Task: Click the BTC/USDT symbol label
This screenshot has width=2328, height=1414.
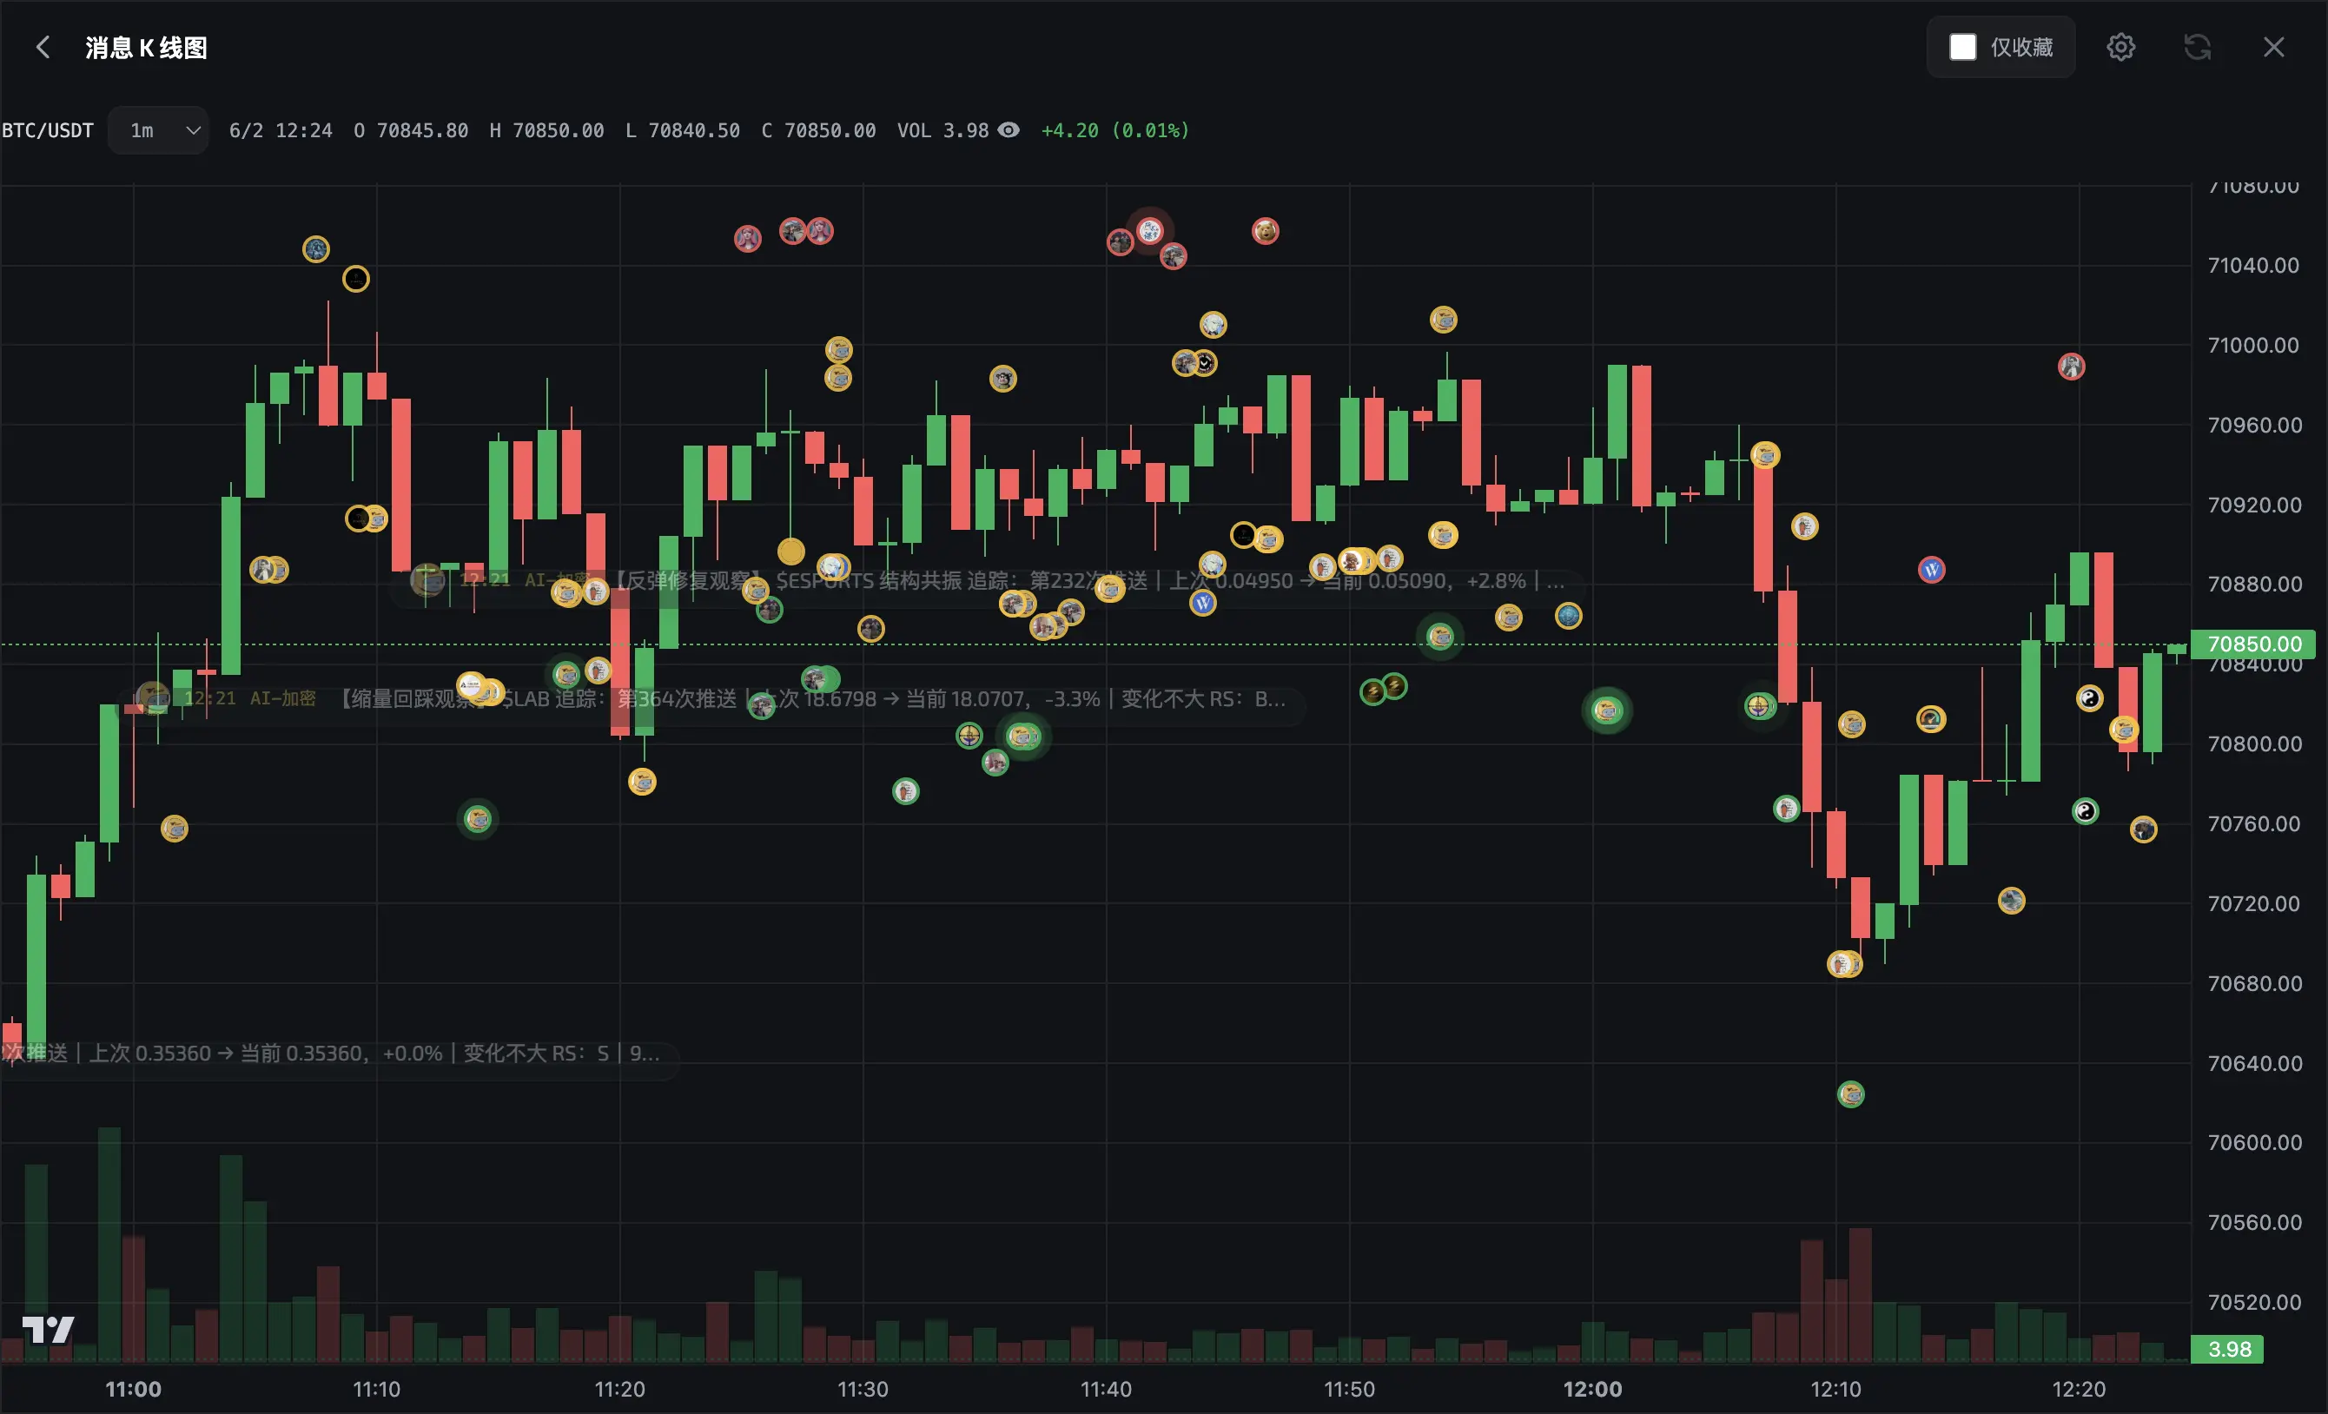Action: (47, 130)
